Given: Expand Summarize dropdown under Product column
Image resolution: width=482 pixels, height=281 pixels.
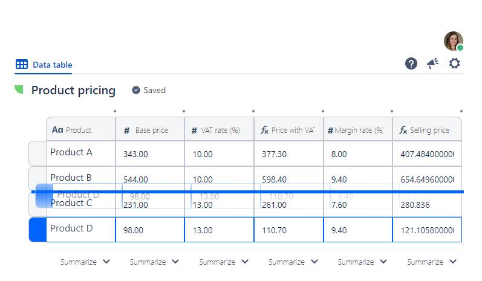Looking at the screenshot, I should pyautogui.click(x=85, y=262).
